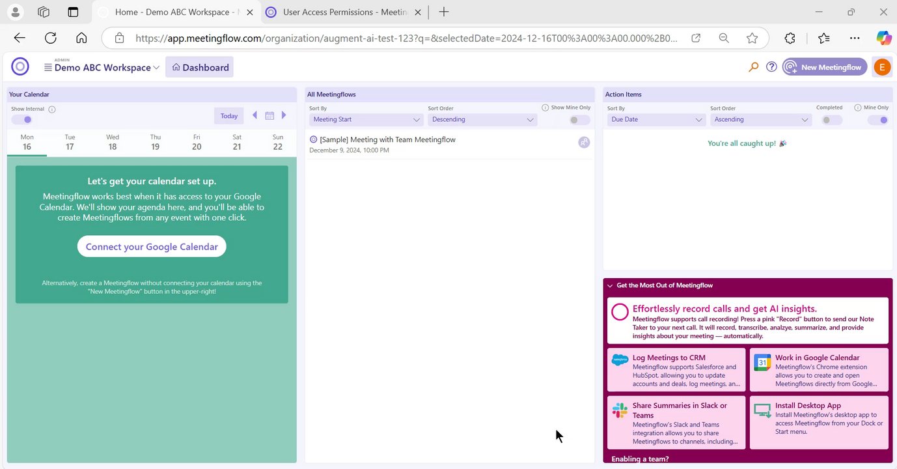Viewport: 897px width, 469px height.
Task: Click the browser address bar URL
Action: pyautogui.click(x=407, y=38)
